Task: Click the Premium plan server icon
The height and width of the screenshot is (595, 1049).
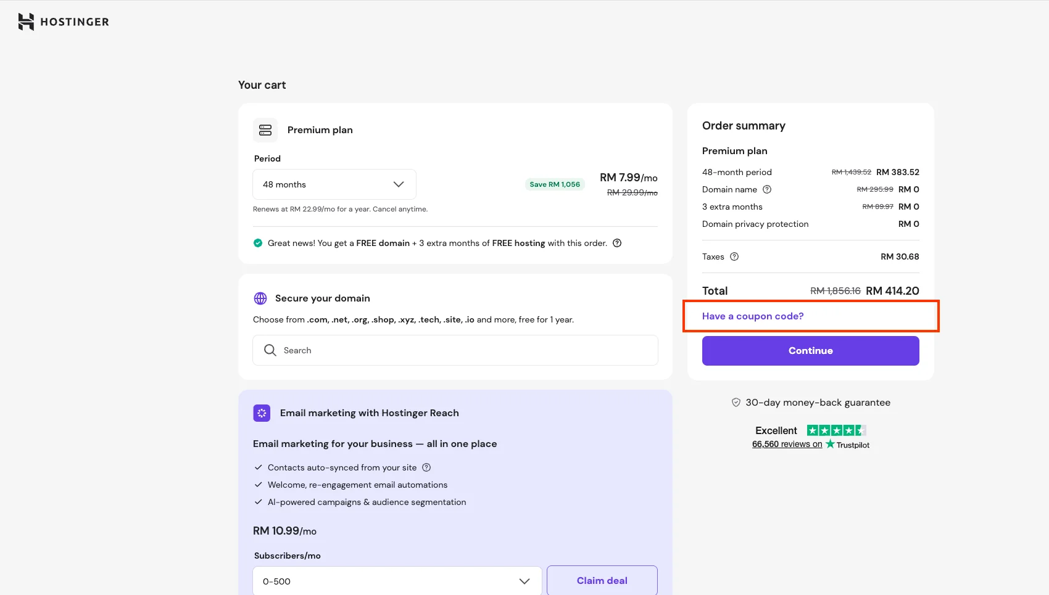Action: (265, 130)
